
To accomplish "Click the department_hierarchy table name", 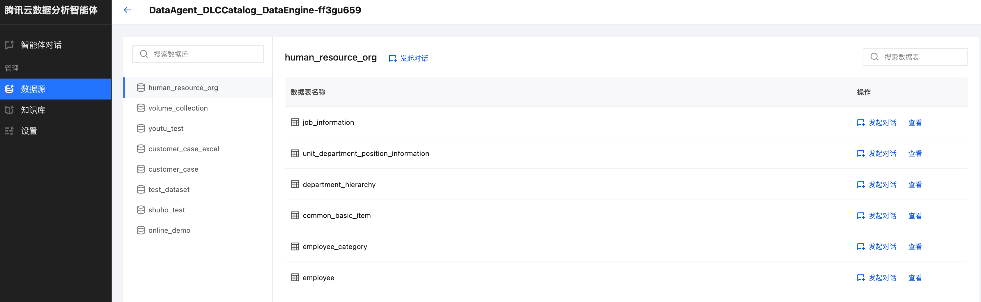I will (x=339, y=185).
